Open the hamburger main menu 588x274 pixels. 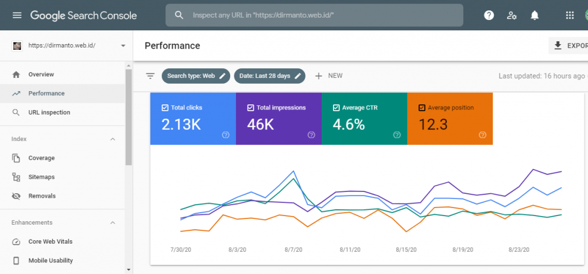(x=17, y=15)
